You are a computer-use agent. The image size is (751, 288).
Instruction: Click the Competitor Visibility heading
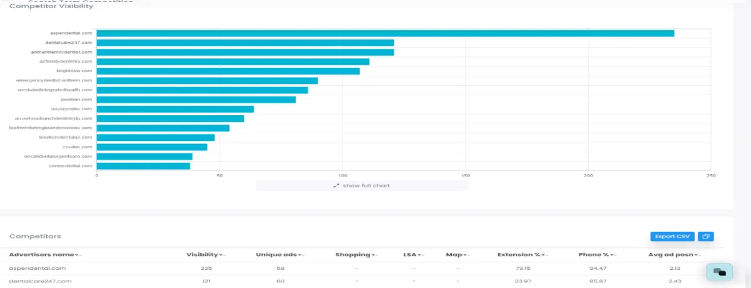tap(51, 6)
